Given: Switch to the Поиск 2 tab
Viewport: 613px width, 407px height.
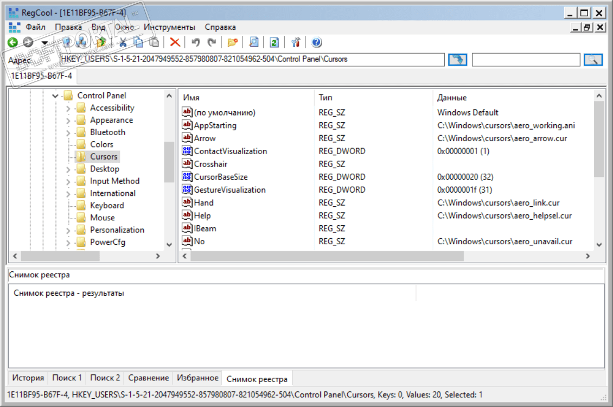Looking at the screenshot, I should [105, 378].
